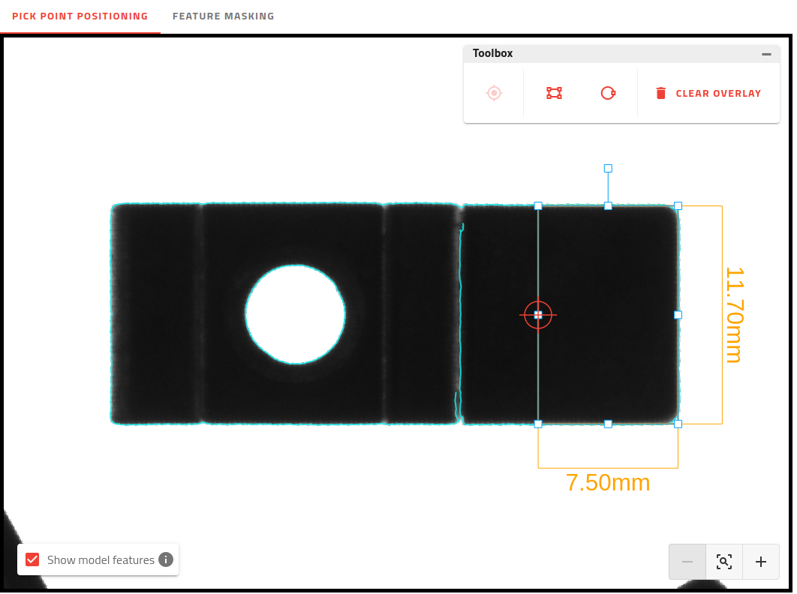Select the pick point placement tool

point(494,93)
